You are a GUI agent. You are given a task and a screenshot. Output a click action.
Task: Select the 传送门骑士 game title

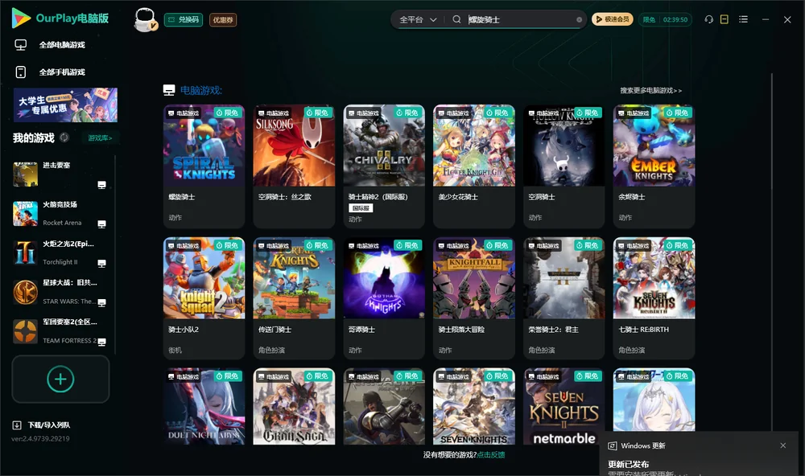(x=275, y=330)
